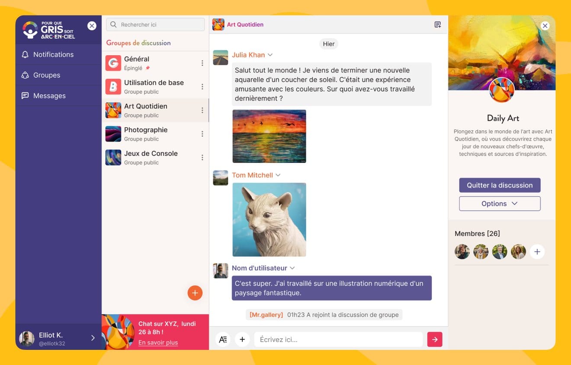Click Julia Khan's avatar in chat
This screenshot has height=365, width=571.
pos(221,58)
